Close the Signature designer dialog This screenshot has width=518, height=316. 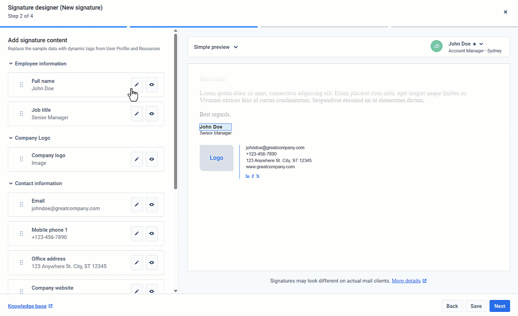[x=505, y=12]
